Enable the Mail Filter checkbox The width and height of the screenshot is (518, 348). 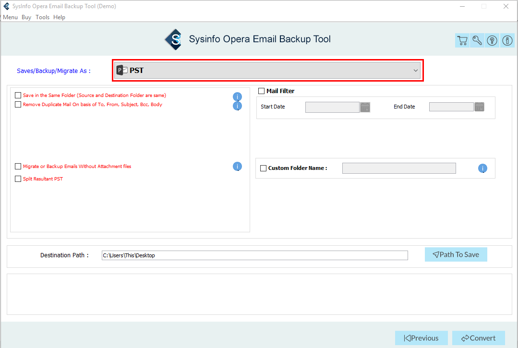click(261, 91)
